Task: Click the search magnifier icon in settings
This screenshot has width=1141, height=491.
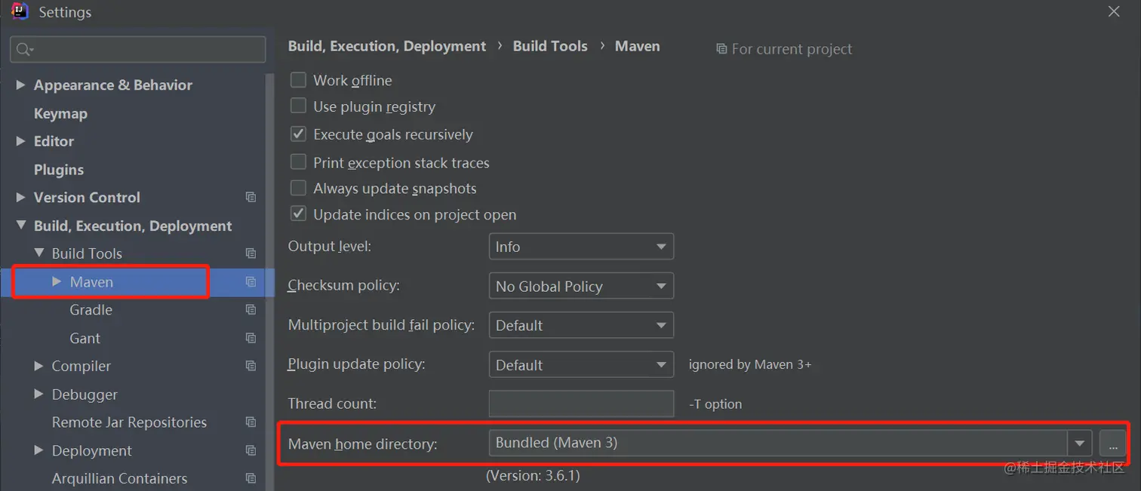Action: click(x=24, y=50)
